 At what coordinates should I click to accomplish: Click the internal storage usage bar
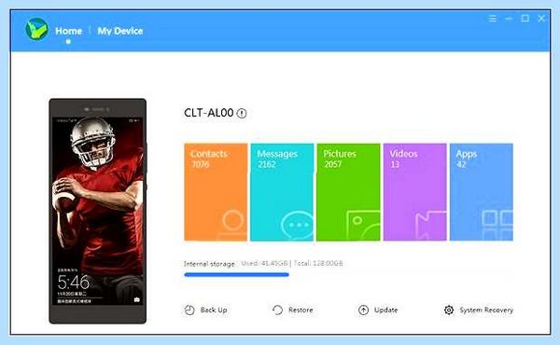(x=236, y=275)
